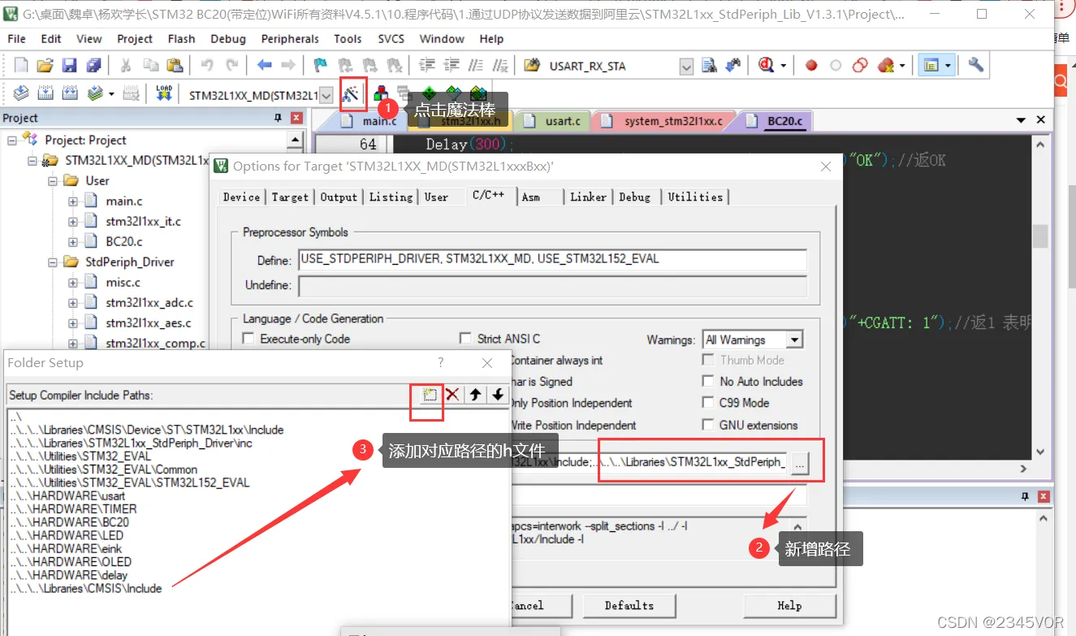Collapse the StdPeriph_Driver folder
Image resolution: width=1076 pixels, height=636 pixels.
[53, 262]
